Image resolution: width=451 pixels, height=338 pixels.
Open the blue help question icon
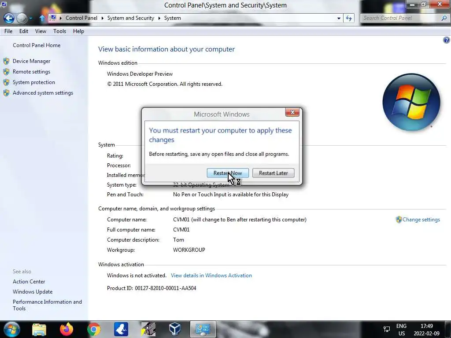coord(446,40)
